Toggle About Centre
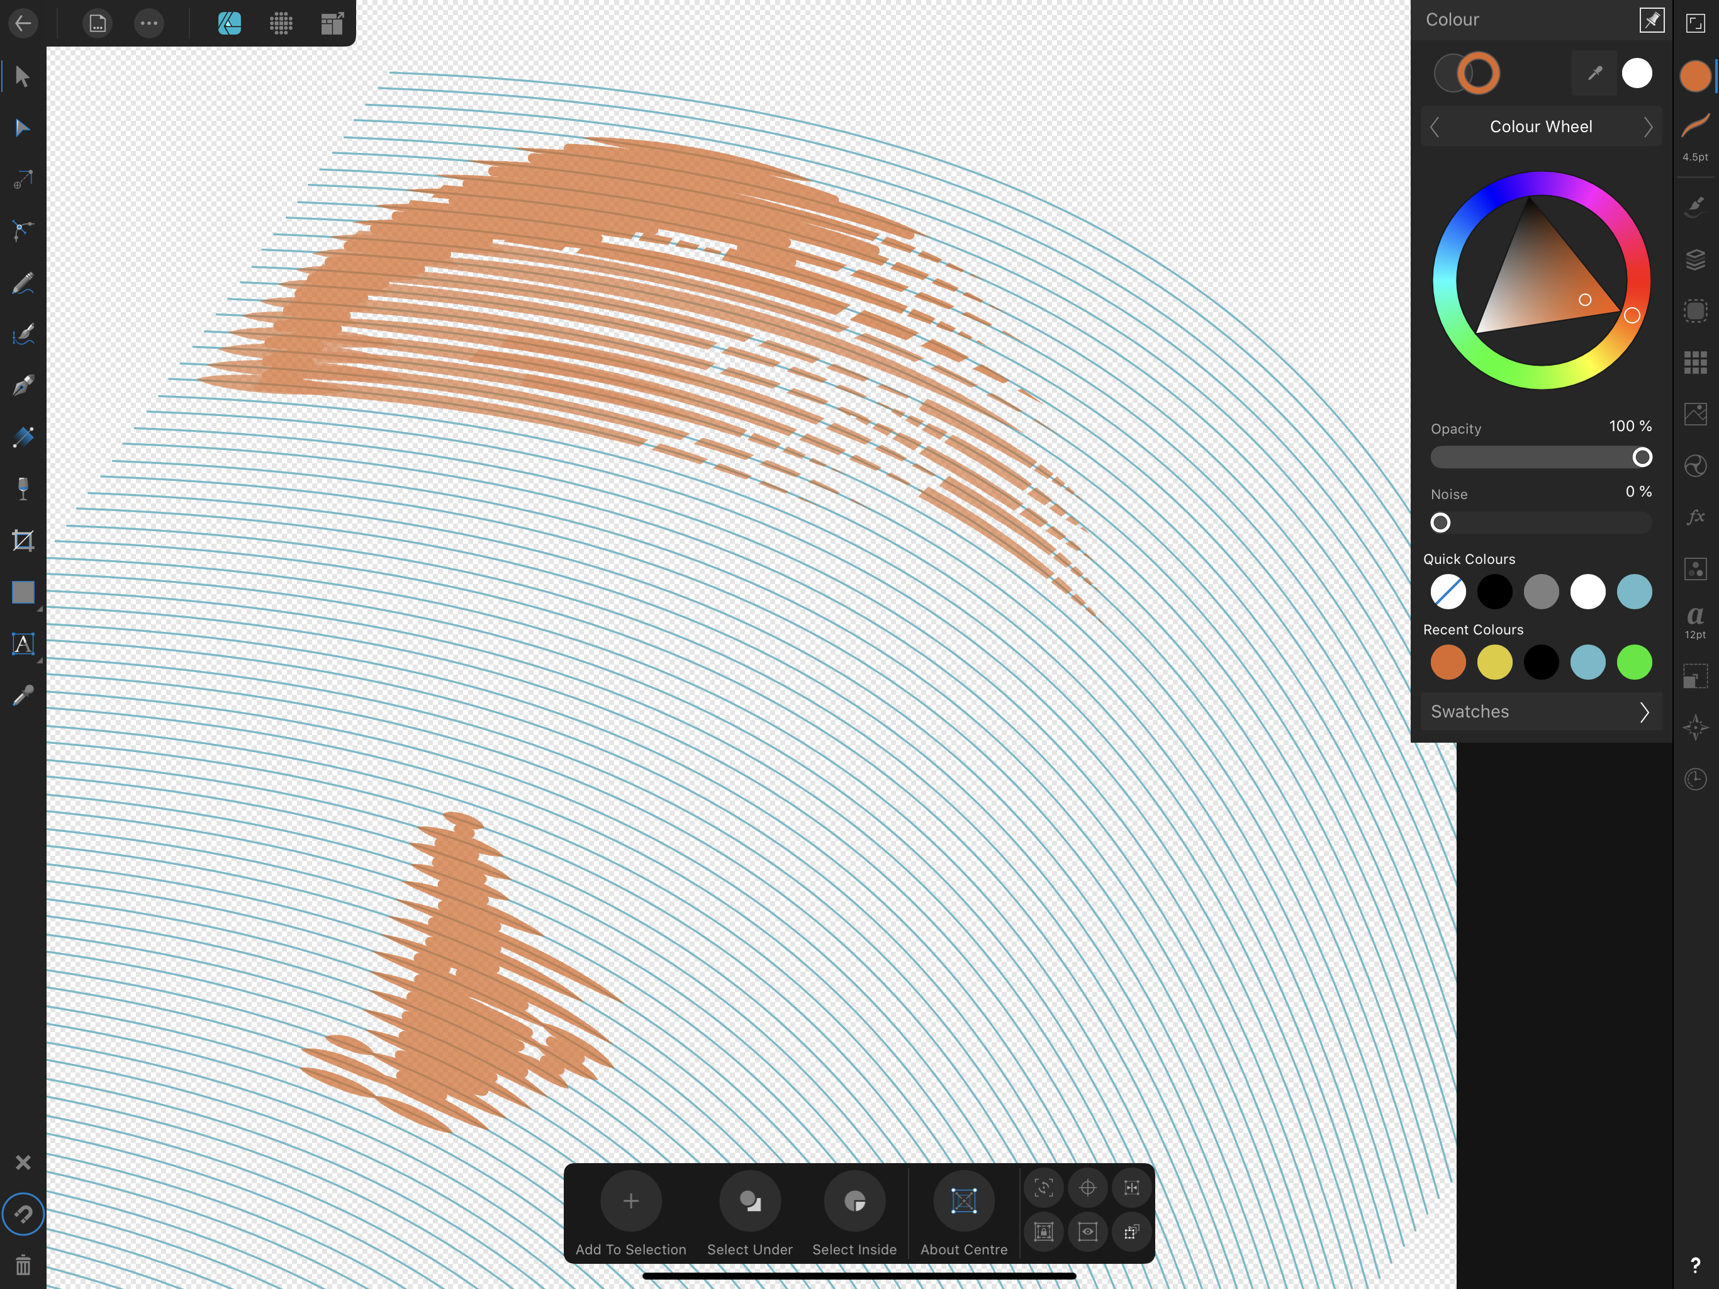1719x1289 pixels. [x=964, y=1213]
